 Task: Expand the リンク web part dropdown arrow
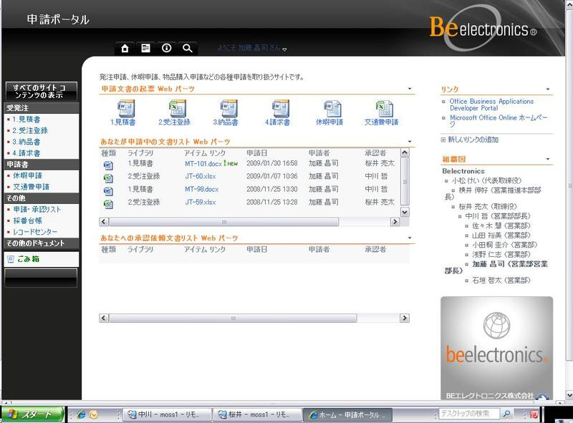(547, 89)
